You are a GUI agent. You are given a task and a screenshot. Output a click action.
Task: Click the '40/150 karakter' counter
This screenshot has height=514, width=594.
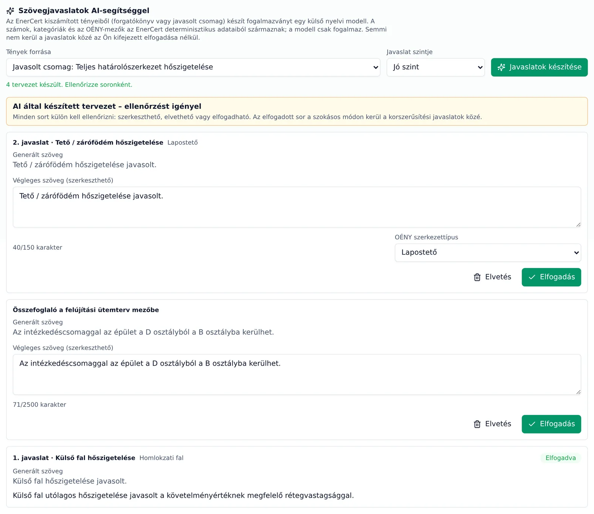point(37,248)
